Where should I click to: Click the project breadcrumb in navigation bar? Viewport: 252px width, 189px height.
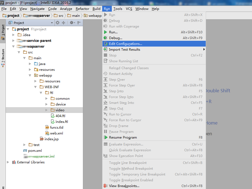(11, 16)
